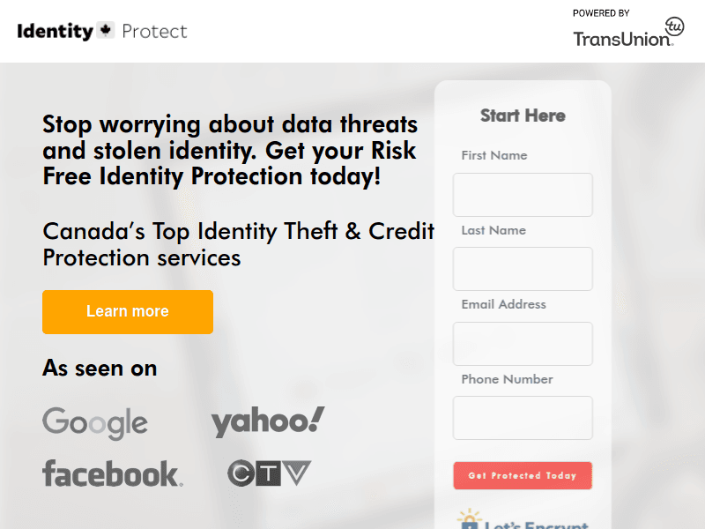
Task: Click the Facebook logo
Action: 111,473
